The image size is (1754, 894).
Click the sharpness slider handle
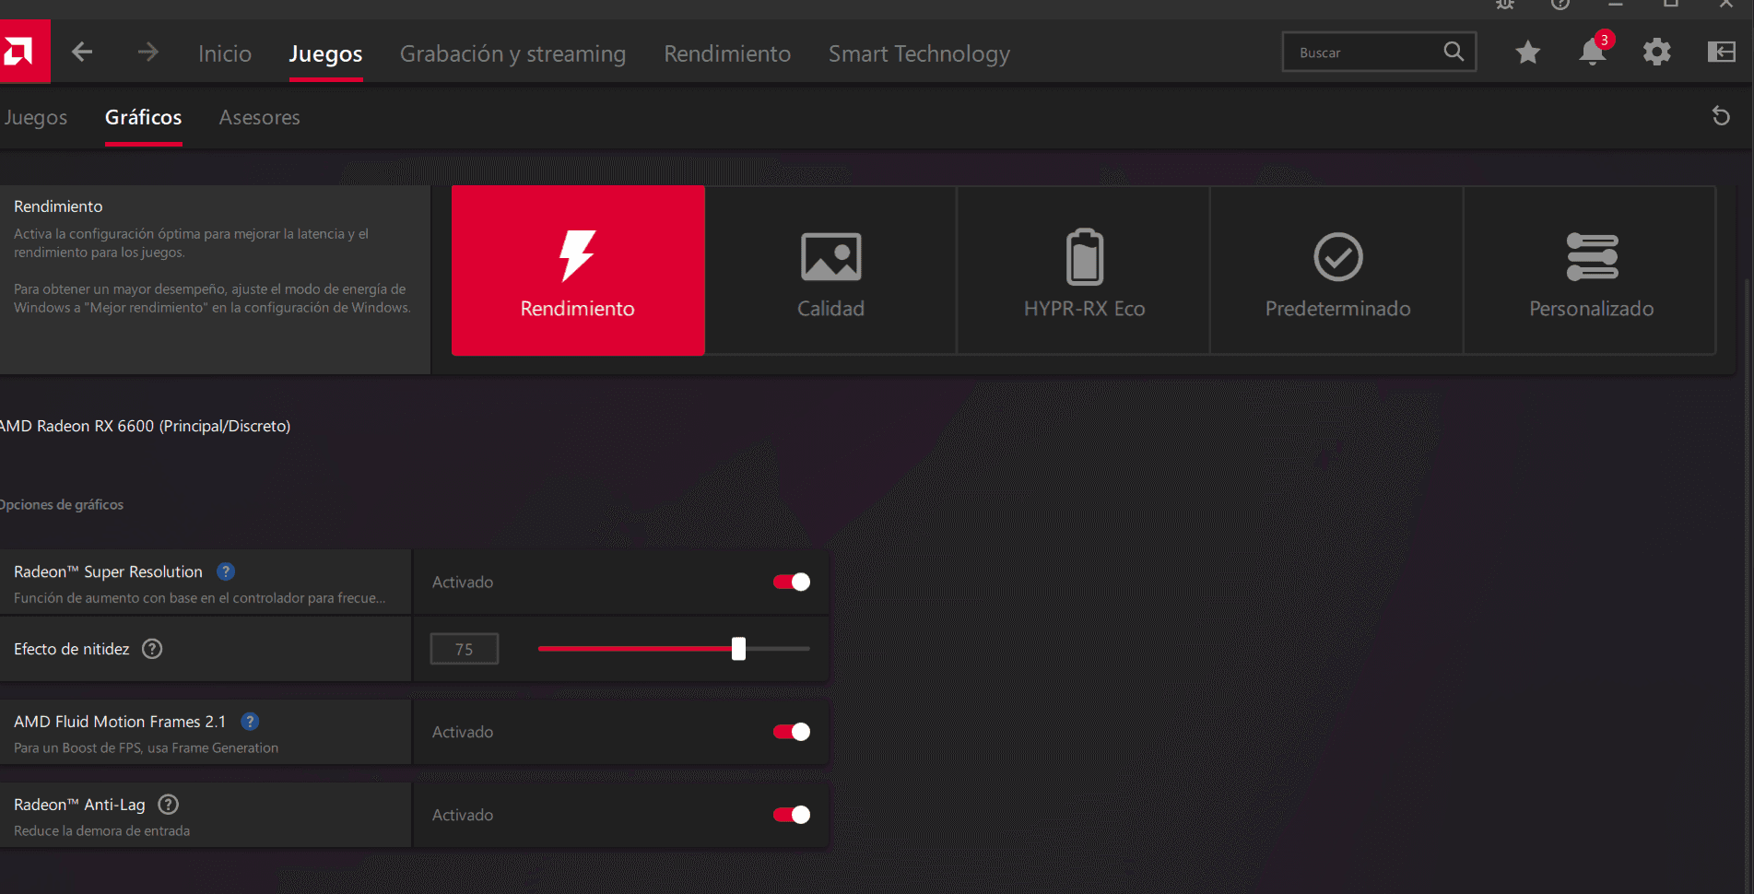(x=738, y=649)
